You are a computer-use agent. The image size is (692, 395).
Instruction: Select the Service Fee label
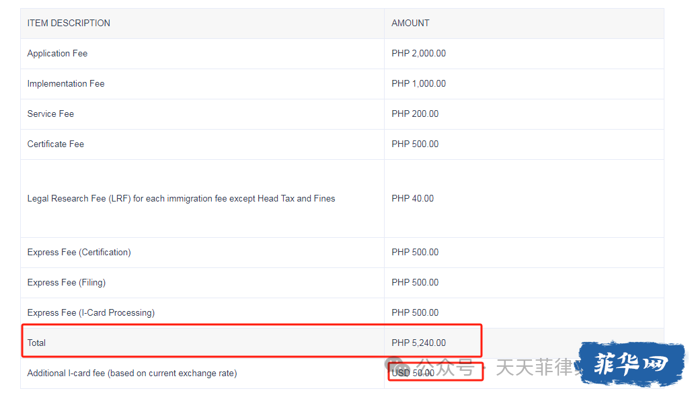[x=50, y=114]
